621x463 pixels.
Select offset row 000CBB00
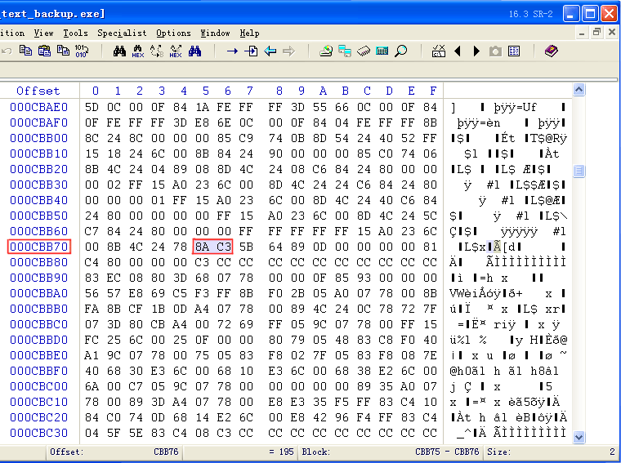pos(39,138)
